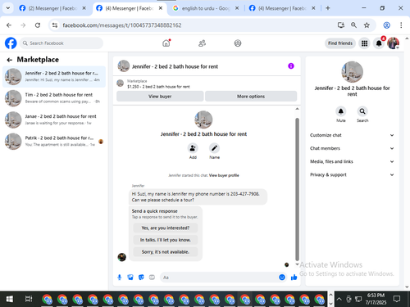Image resolution: width=410 pixels, height=307 pixels.
Task: Send quick reply Yes, are you interested?
Action: coord(166,228)
